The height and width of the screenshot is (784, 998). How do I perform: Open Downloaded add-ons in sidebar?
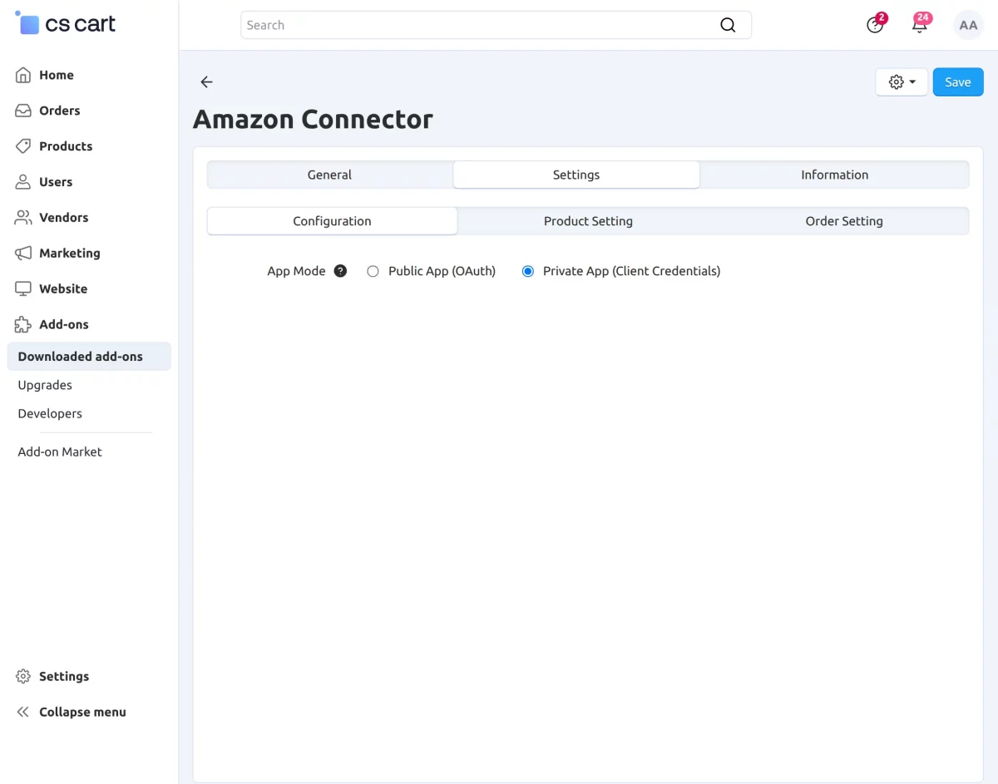click(89, 357)
